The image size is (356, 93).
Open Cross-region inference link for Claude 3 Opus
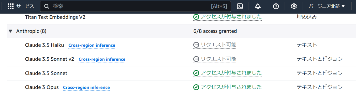click(86, 87)
